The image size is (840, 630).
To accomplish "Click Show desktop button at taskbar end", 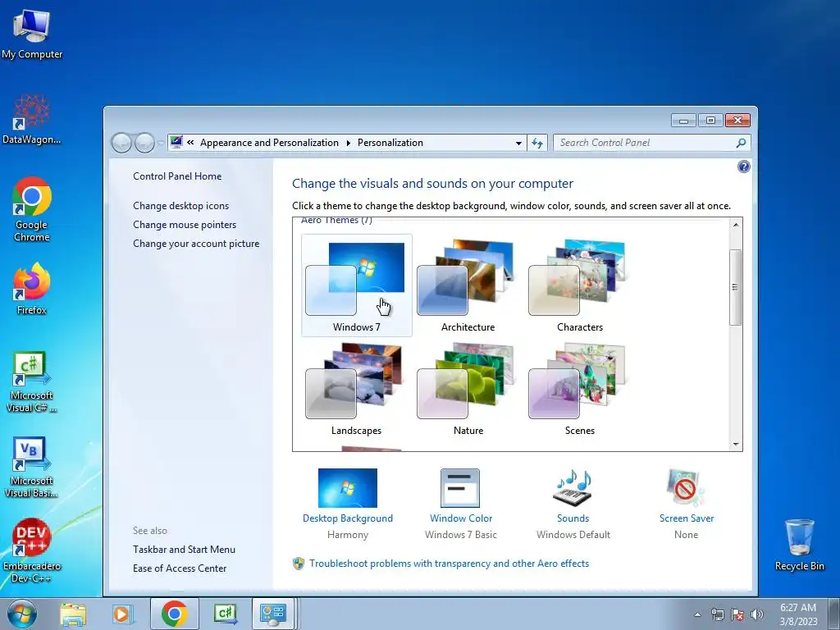I will [x=834, y=614].
